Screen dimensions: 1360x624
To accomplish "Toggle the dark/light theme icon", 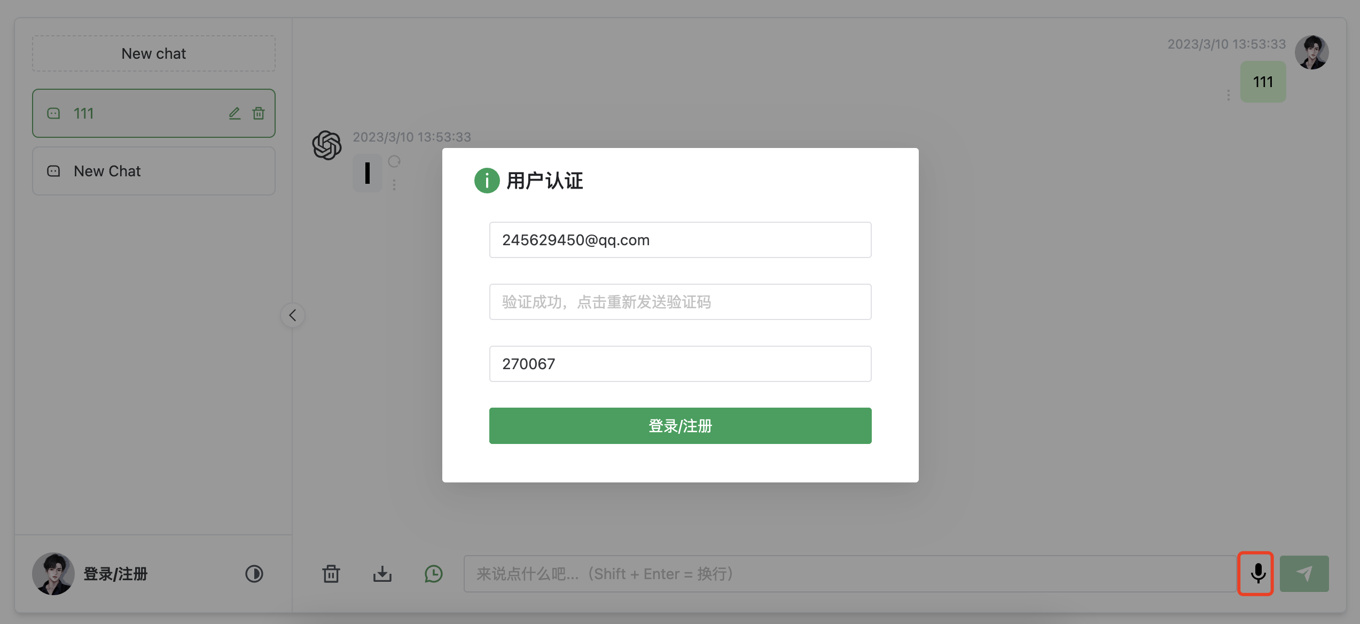I will click(254, 574).
